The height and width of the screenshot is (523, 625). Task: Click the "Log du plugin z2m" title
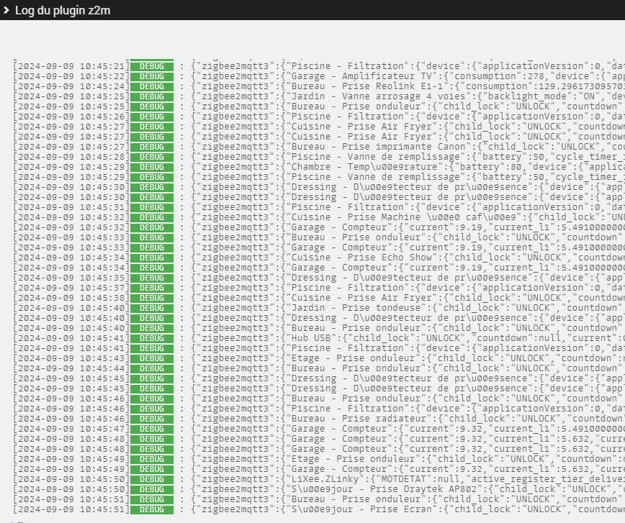tap(63, 10)
